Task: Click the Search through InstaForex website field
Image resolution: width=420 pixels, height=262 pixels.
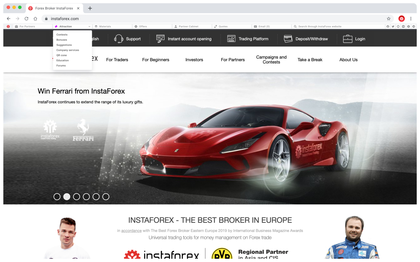Action: click(339, 26)
